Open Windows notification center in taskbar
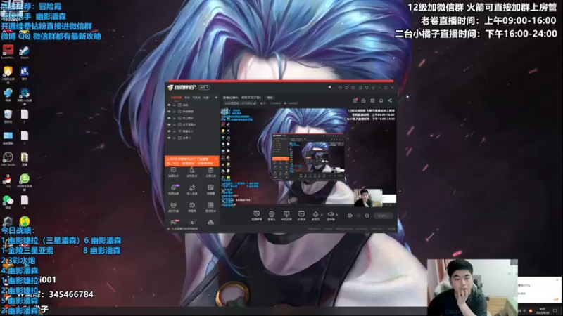The image size is (563, 316). (555, 310)
